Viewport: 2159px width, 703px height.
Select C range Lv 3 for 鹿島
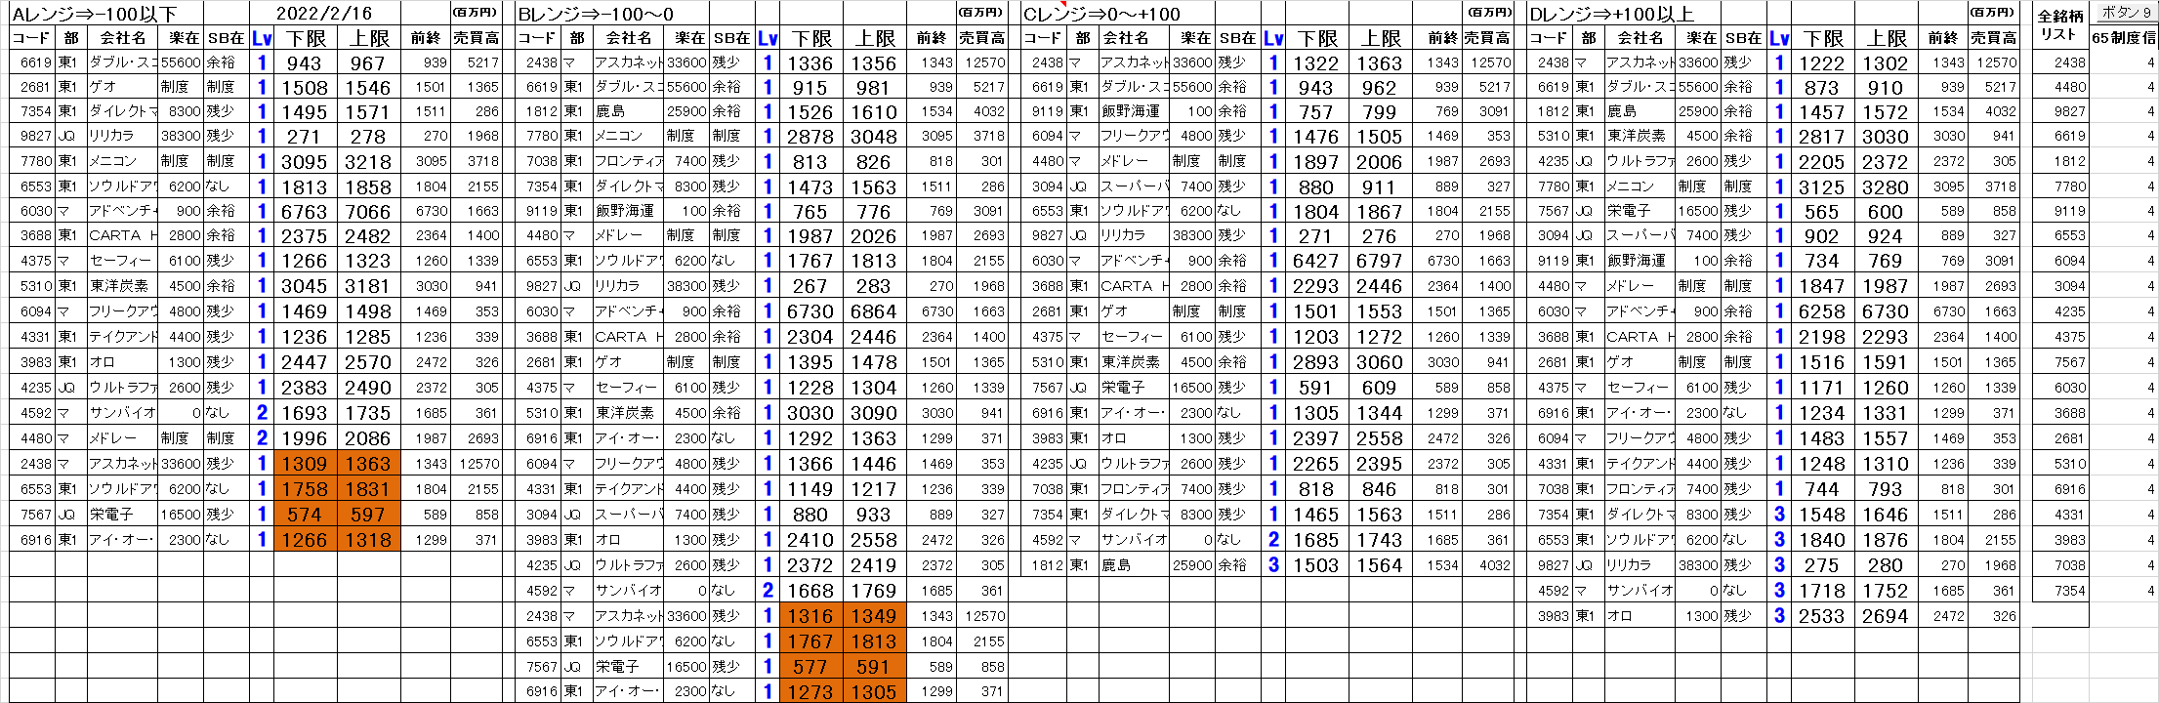tap(1273, 565)
